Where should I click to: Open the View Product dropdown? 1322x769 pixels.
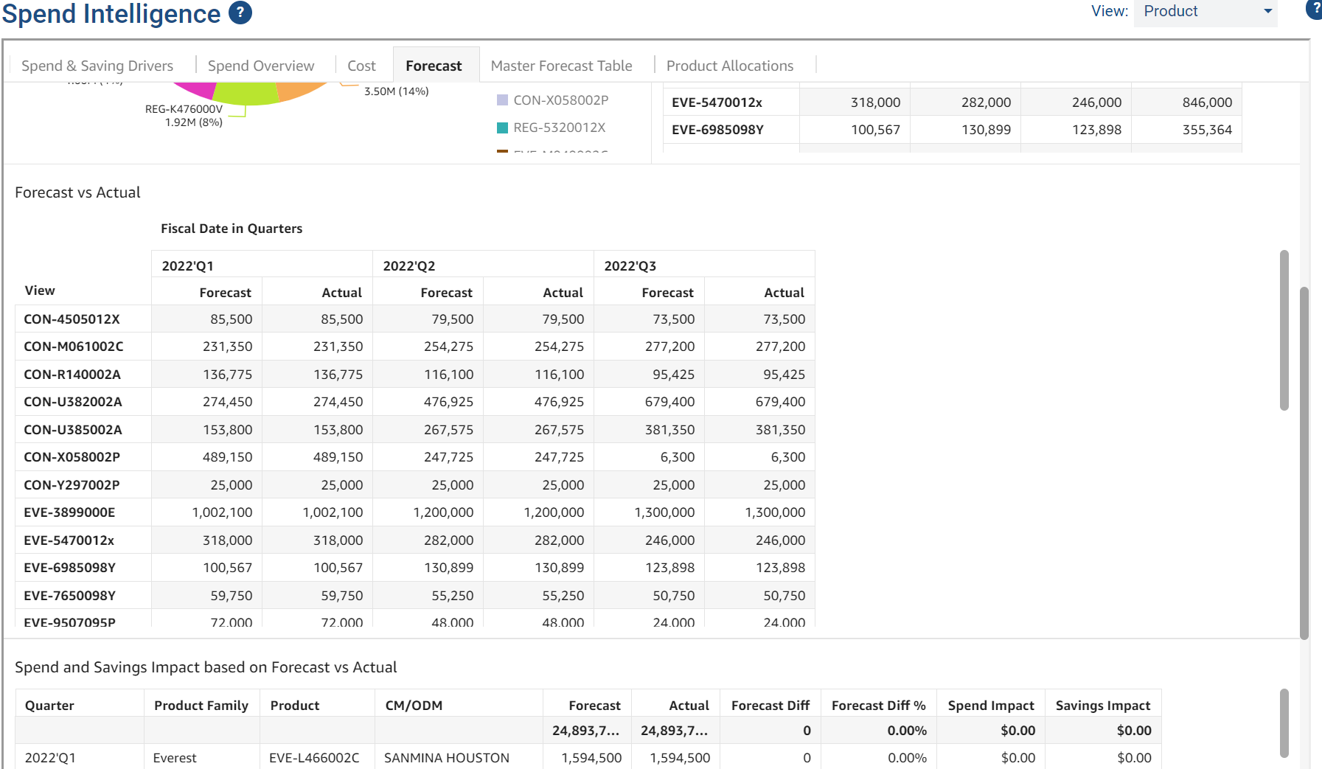(1205, 12)
